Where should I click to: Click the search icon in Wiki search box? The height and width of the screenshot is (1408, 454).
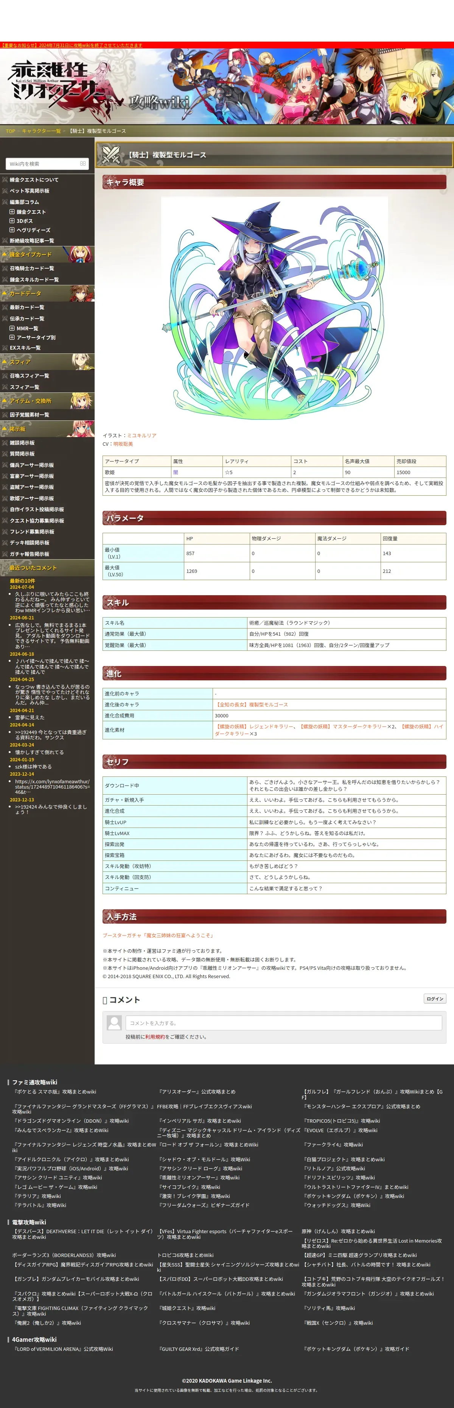tap(83, 163)
